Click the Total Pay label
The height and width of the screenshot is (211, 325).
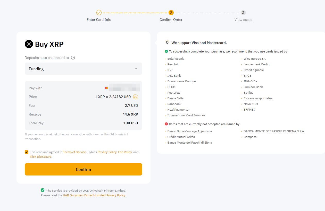(36, 123)
